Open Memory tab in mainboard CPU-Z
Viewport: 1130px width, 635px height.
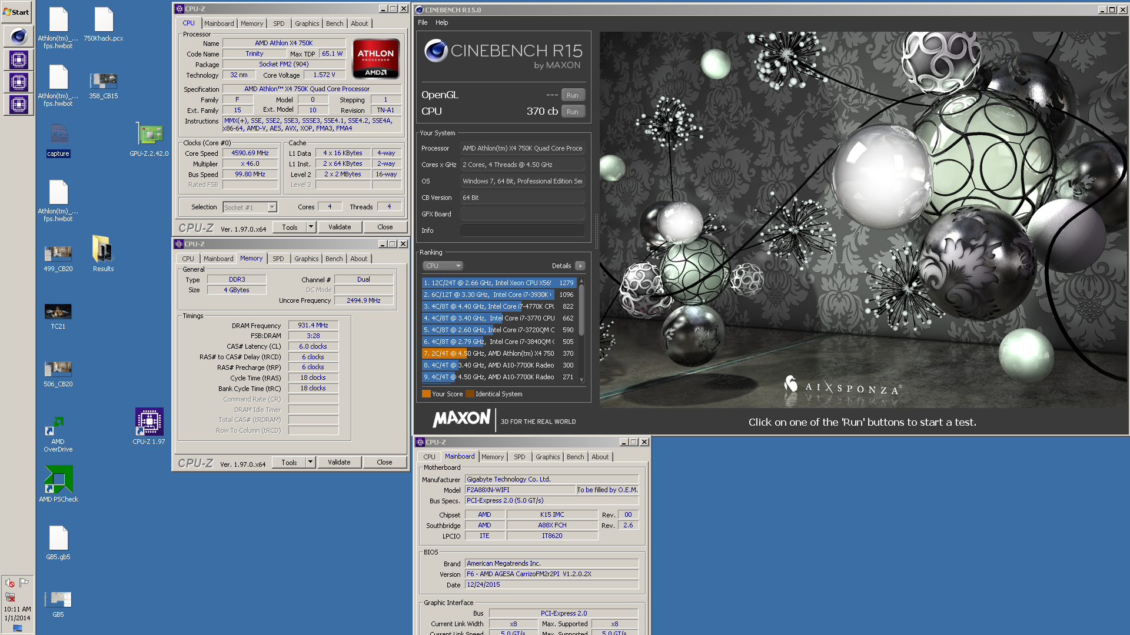click(x=493, y=457)
